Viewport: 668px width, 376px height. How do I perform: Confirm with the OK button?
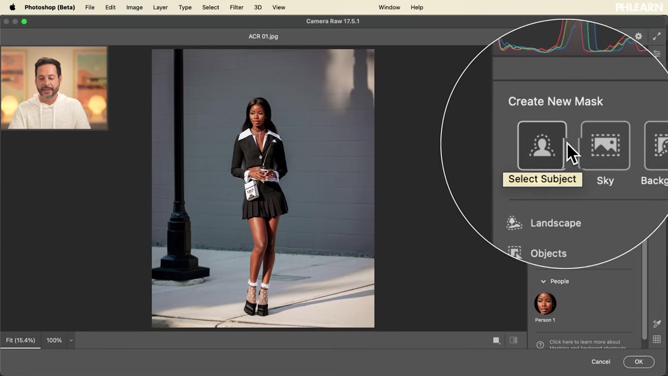(638, 362)
